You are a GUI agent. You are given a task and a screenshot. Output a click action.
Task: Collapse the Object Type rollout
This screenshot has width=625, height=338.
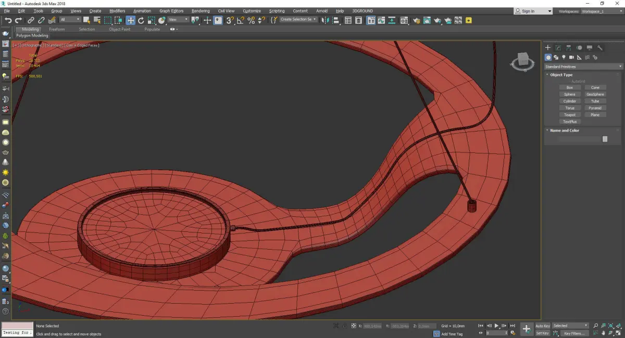561,75
